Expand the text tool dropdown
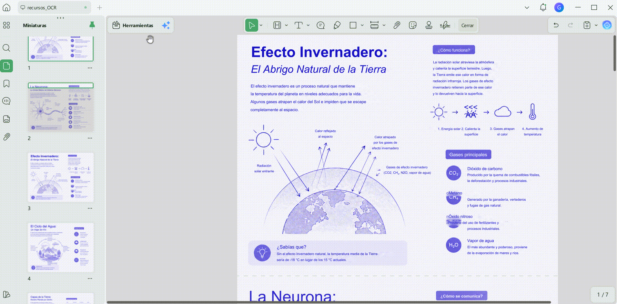 tap(308, 25)
